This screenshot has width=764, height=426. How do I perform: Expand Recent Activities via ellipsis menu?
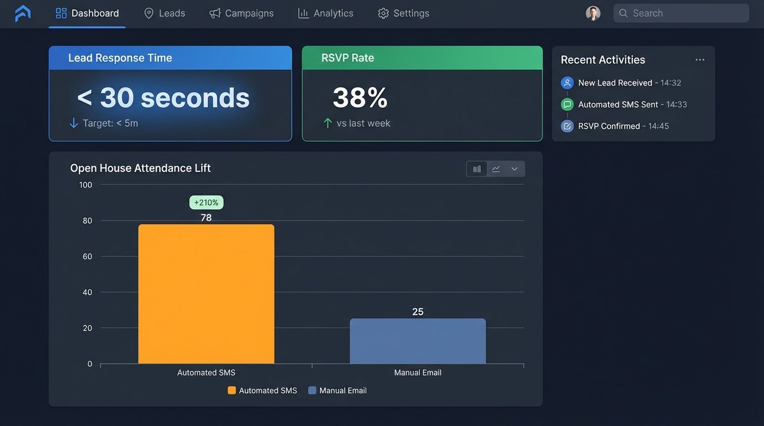tap(700, 59)
